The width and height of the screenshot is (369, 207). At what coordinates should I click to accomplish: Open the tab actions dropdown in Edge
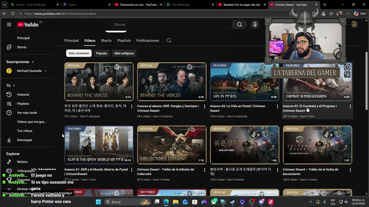[x=4, y=5]
